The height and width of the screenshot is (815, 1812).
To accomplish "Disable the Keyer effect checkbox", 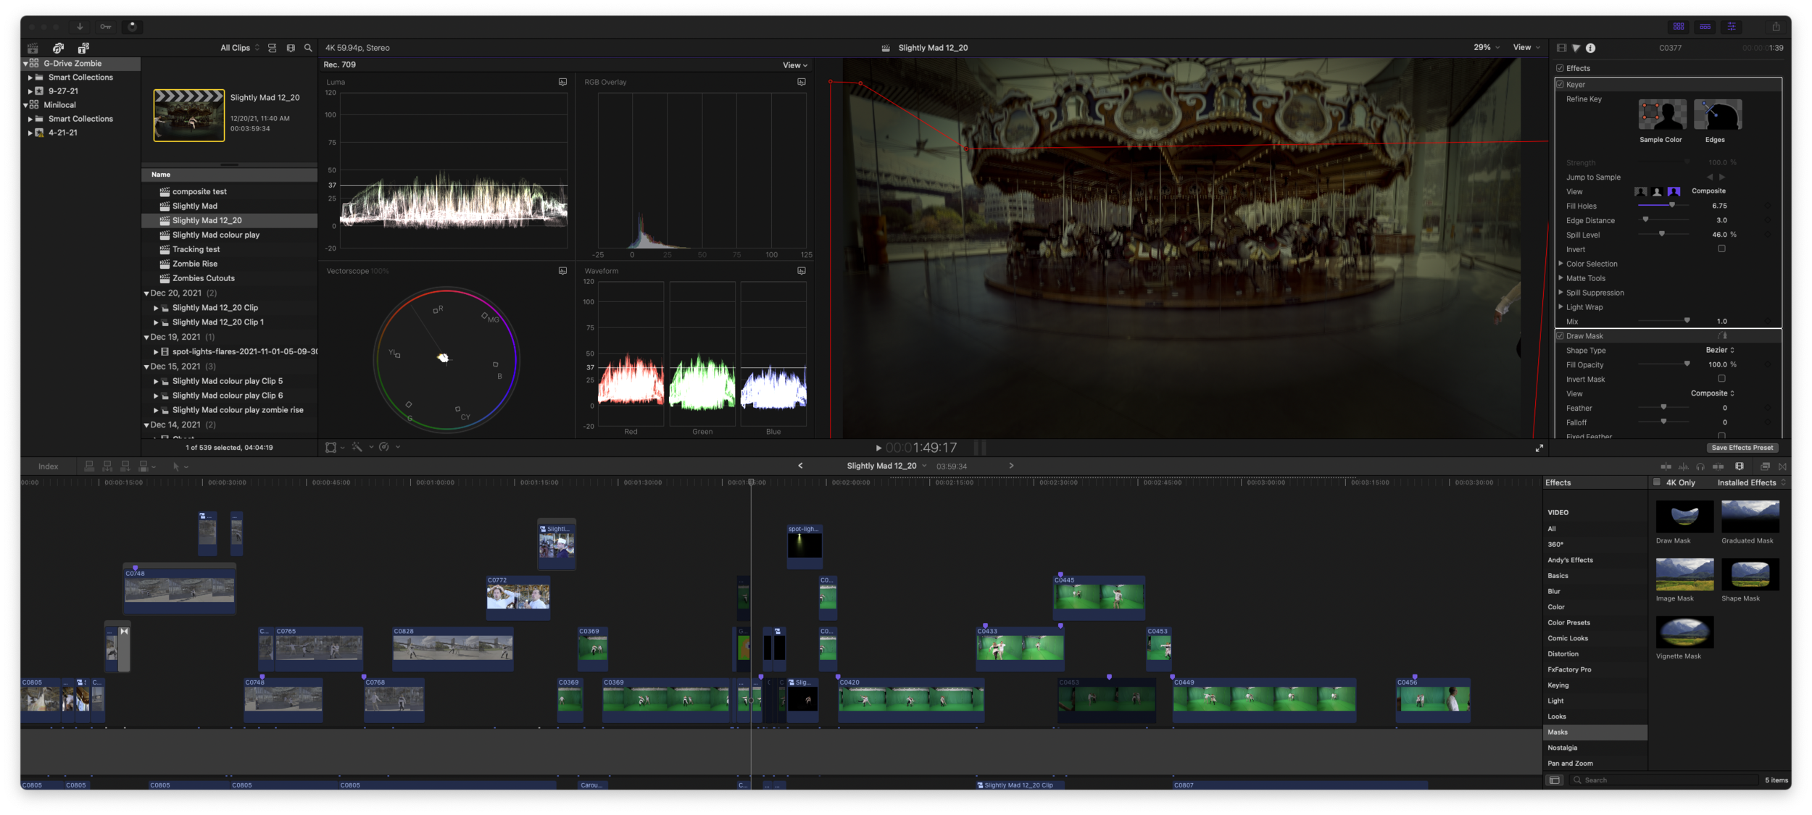I will click(x=1560, y=85).
